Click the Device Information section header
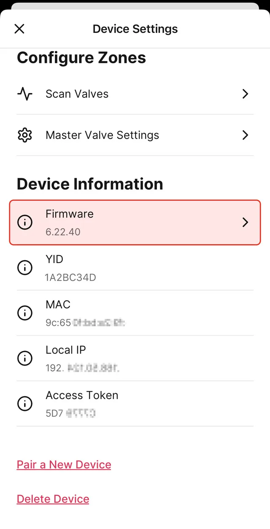 89,184
